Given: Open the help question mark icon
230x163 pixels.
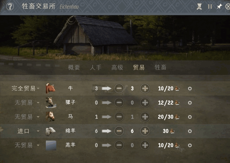Looking at the screenshot, I should coord(10,6).
